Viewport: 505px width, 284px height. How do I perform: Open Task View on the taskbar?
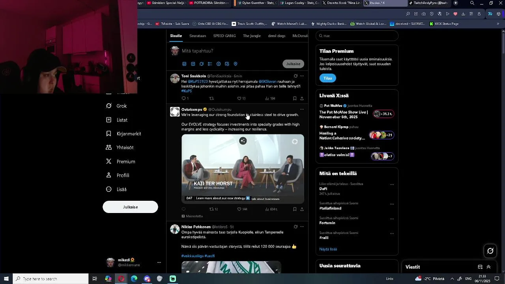tap(95, 279)
